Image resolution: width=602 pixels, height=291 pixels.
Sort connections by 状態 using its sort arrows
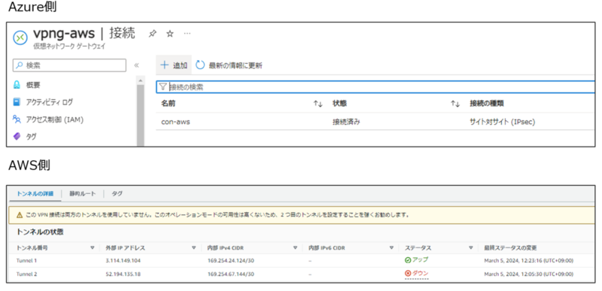pos(455,104)
